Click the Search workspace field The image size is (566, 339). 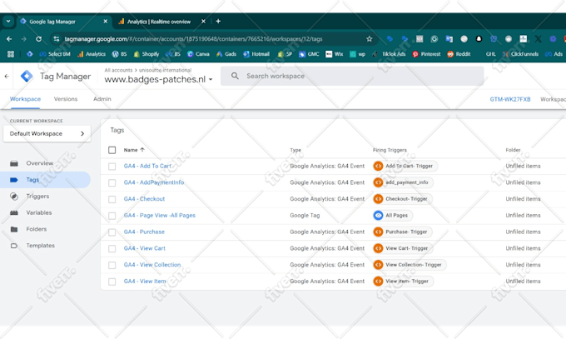tap(352, 76)
